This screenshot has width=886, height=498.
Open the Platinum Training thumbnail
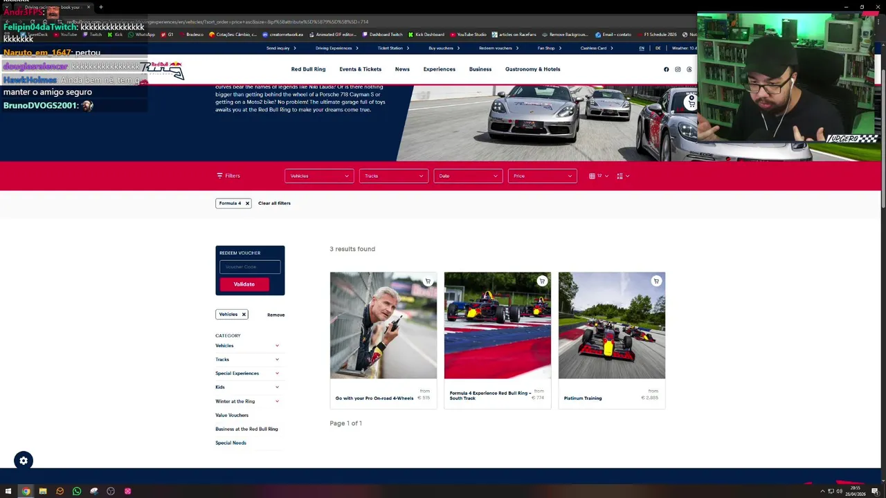pos(612,325)
